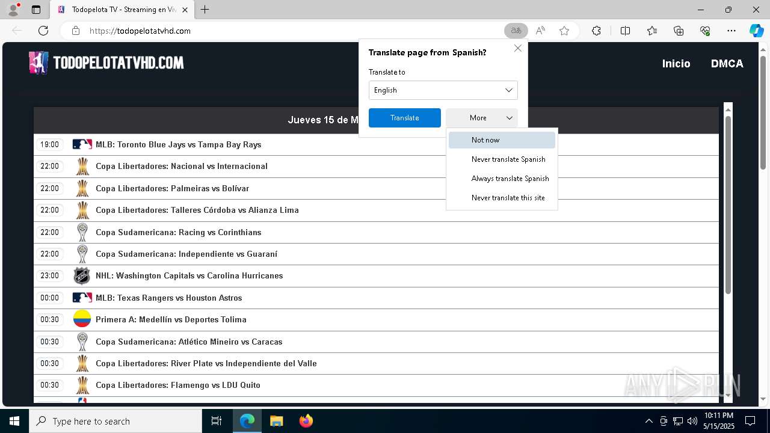
Task: Open Copa Sudamericana: Independiente vs Guaraní
Action: [186, 254]
